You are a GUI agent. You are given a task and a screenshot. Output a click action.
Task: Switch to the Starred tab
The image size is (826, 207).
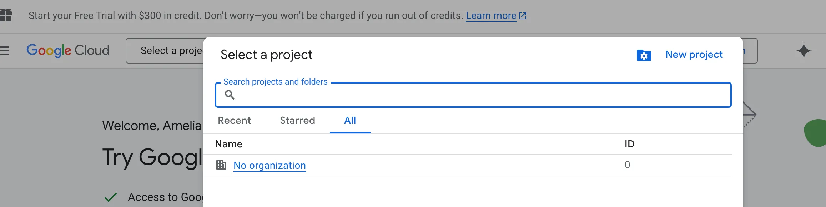[x=297, y=121]
